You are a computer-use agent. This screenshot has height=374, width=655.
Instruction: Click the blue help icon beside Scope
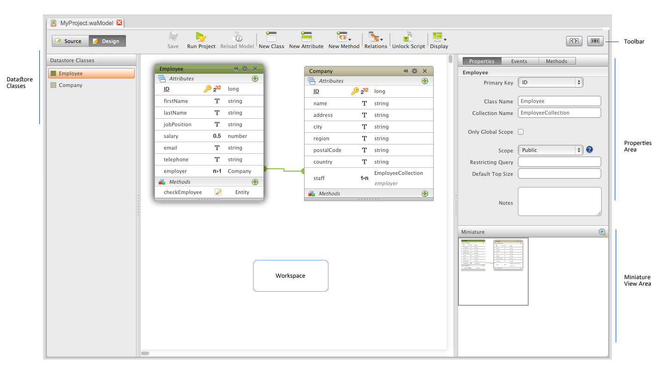(x=589, y=150)
